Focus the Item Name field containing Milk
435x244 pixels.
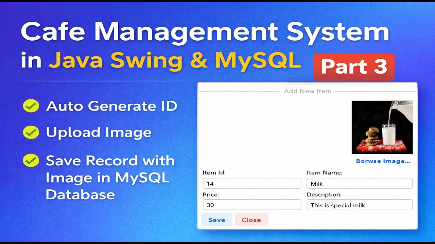tap(360, 183)
